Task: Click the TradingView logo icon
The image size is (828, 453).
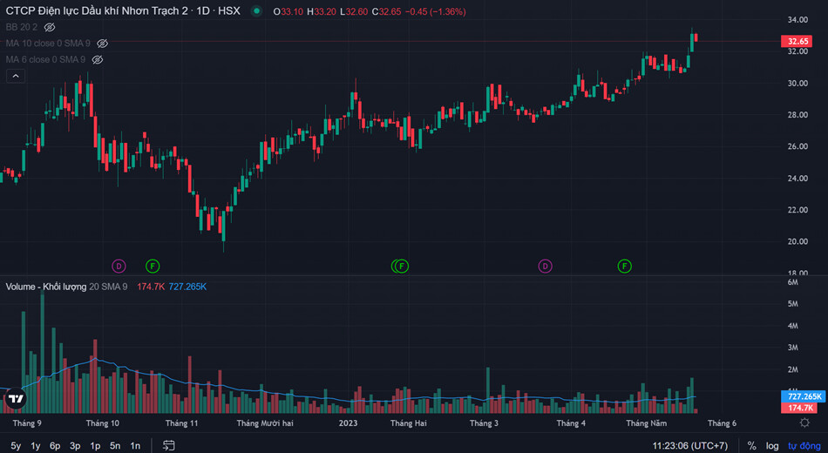Action: tap(16, 399)
